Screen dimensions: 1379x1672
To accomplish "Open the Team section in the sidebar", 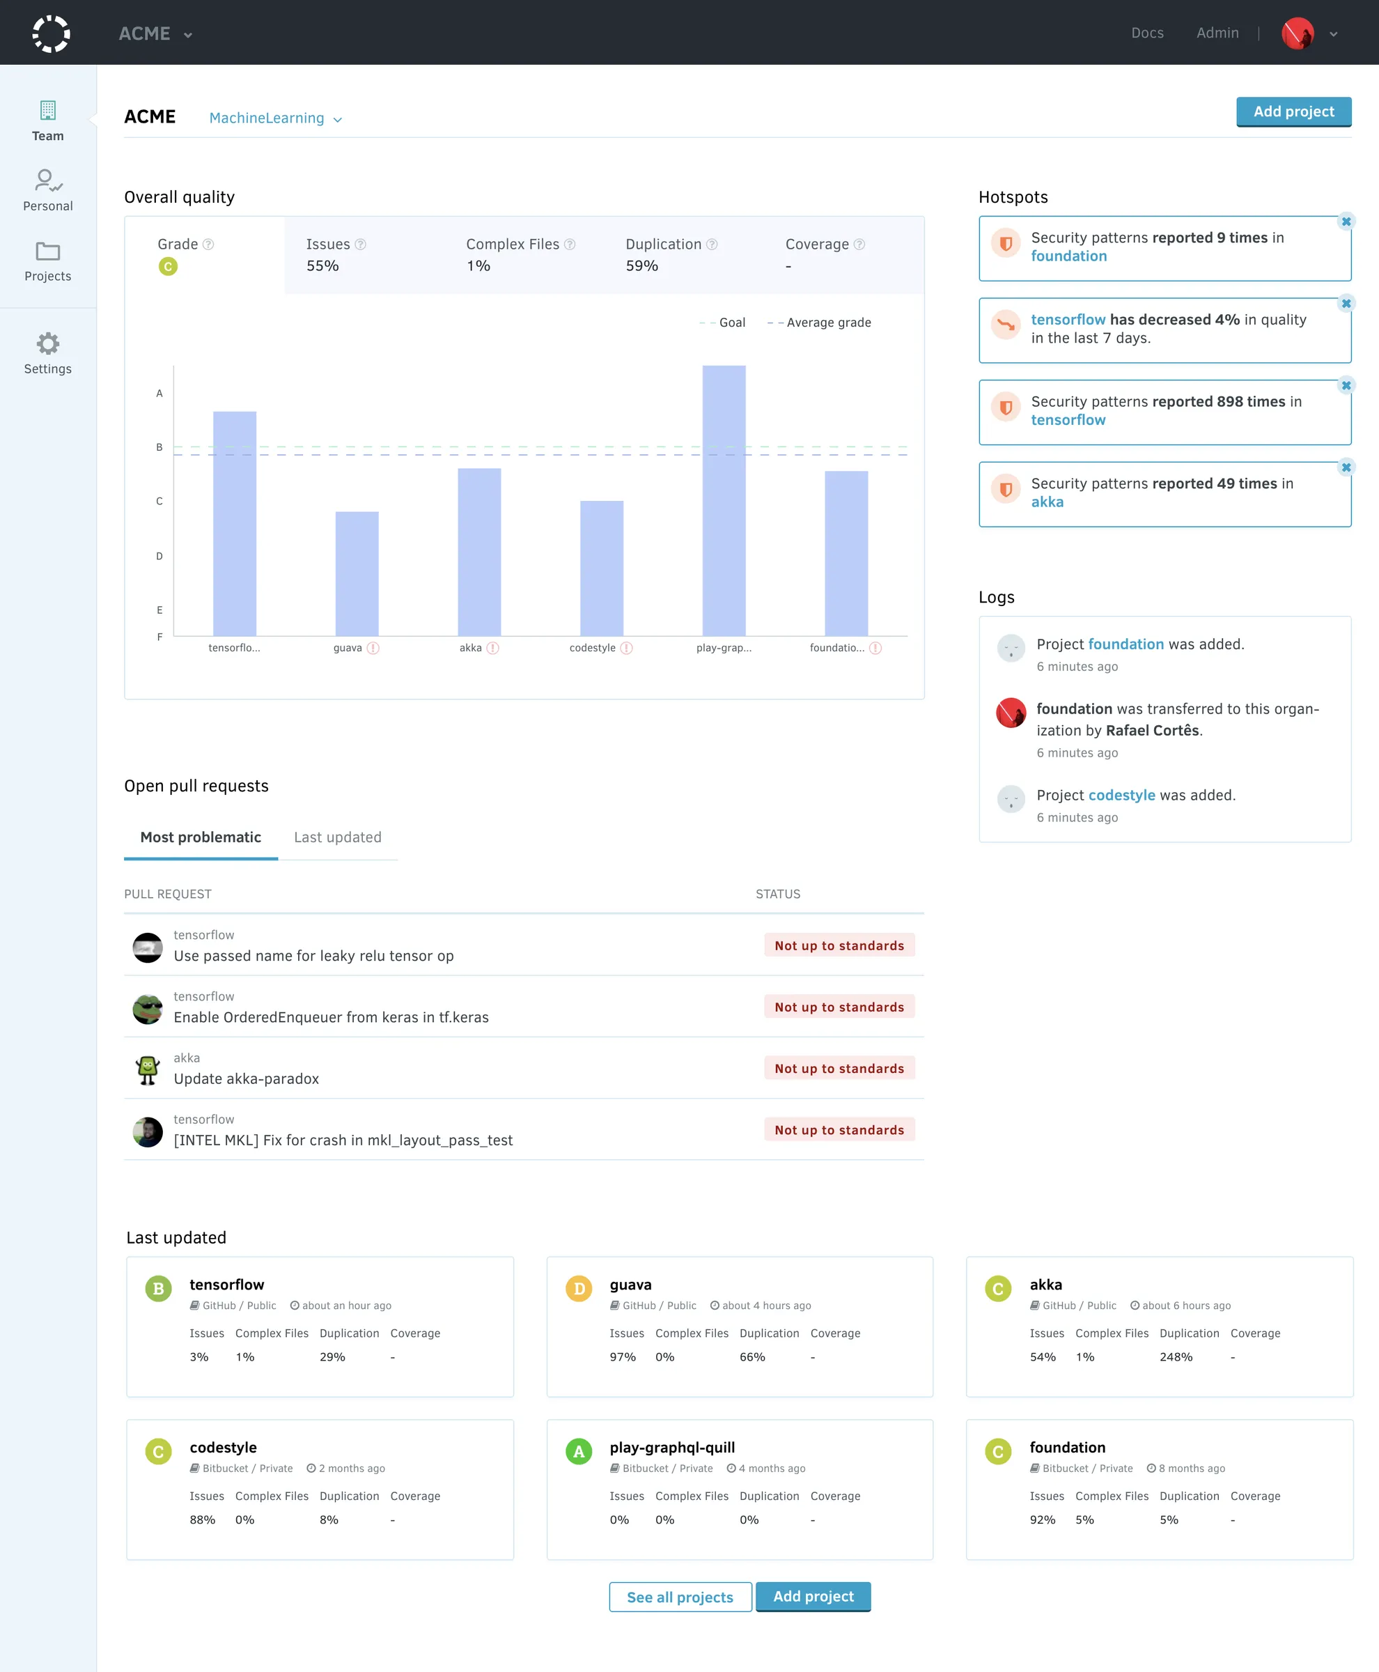I will pyautogui.click(x=47, y=121).
